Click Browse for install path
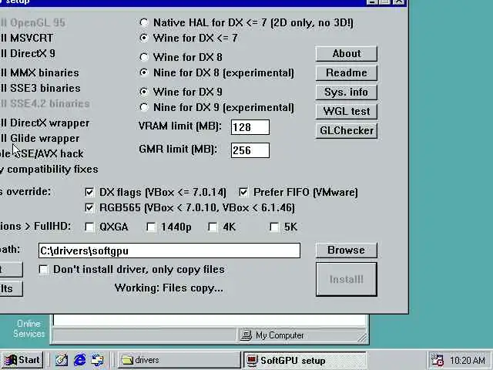Image resolution: width=493 pixels, height=370 pixels. pos(347,250)
